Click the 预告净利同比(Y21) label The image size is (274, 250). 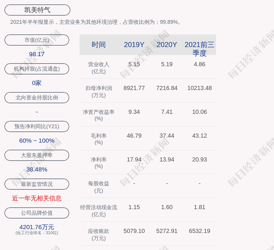click(37, 126)
